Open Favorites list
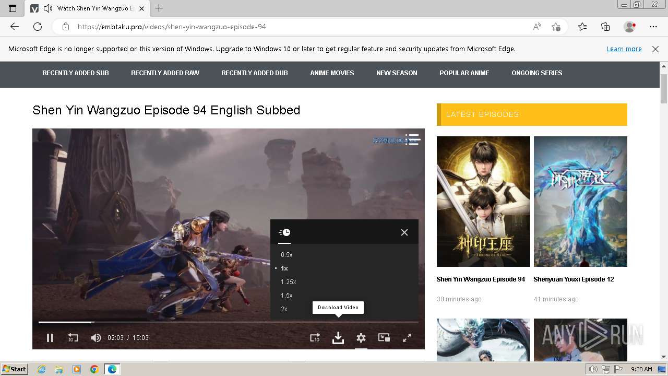 pos(582,27)
